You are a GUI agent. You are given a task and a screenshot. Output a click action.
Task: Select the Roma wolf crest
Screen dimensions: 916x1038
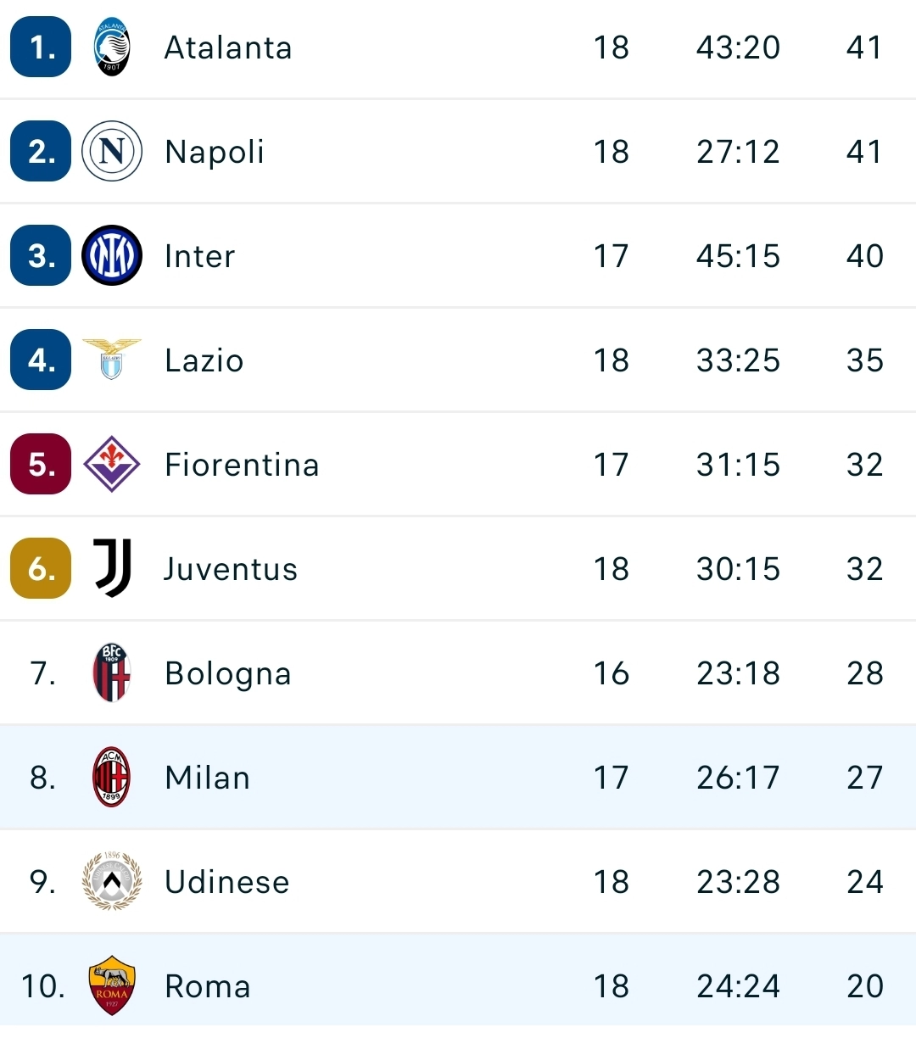pos(111,985)
